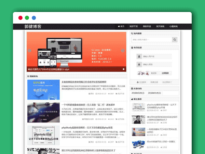The width and height of the screenshot is (205, 154).
Task: Click the user icon beside username field
Action: (x=139, y=56)
